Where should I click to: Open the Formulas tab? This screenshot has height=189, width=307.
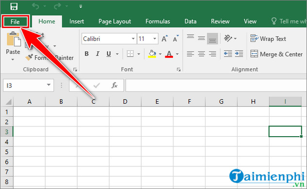[x=157, y=21]
